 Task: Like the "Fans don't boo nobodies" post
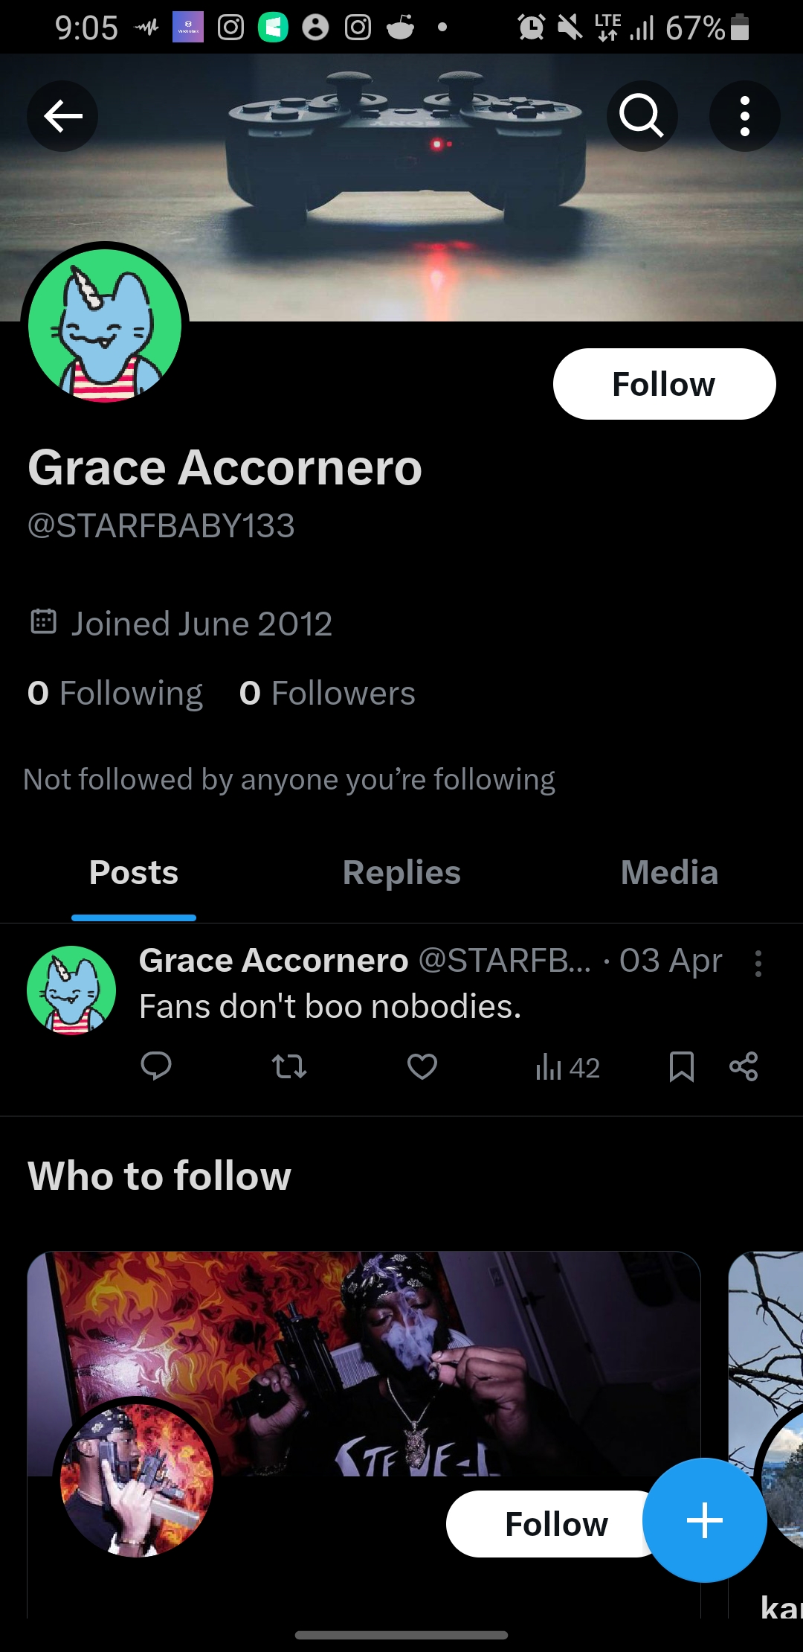click(x=422, y=1066)
